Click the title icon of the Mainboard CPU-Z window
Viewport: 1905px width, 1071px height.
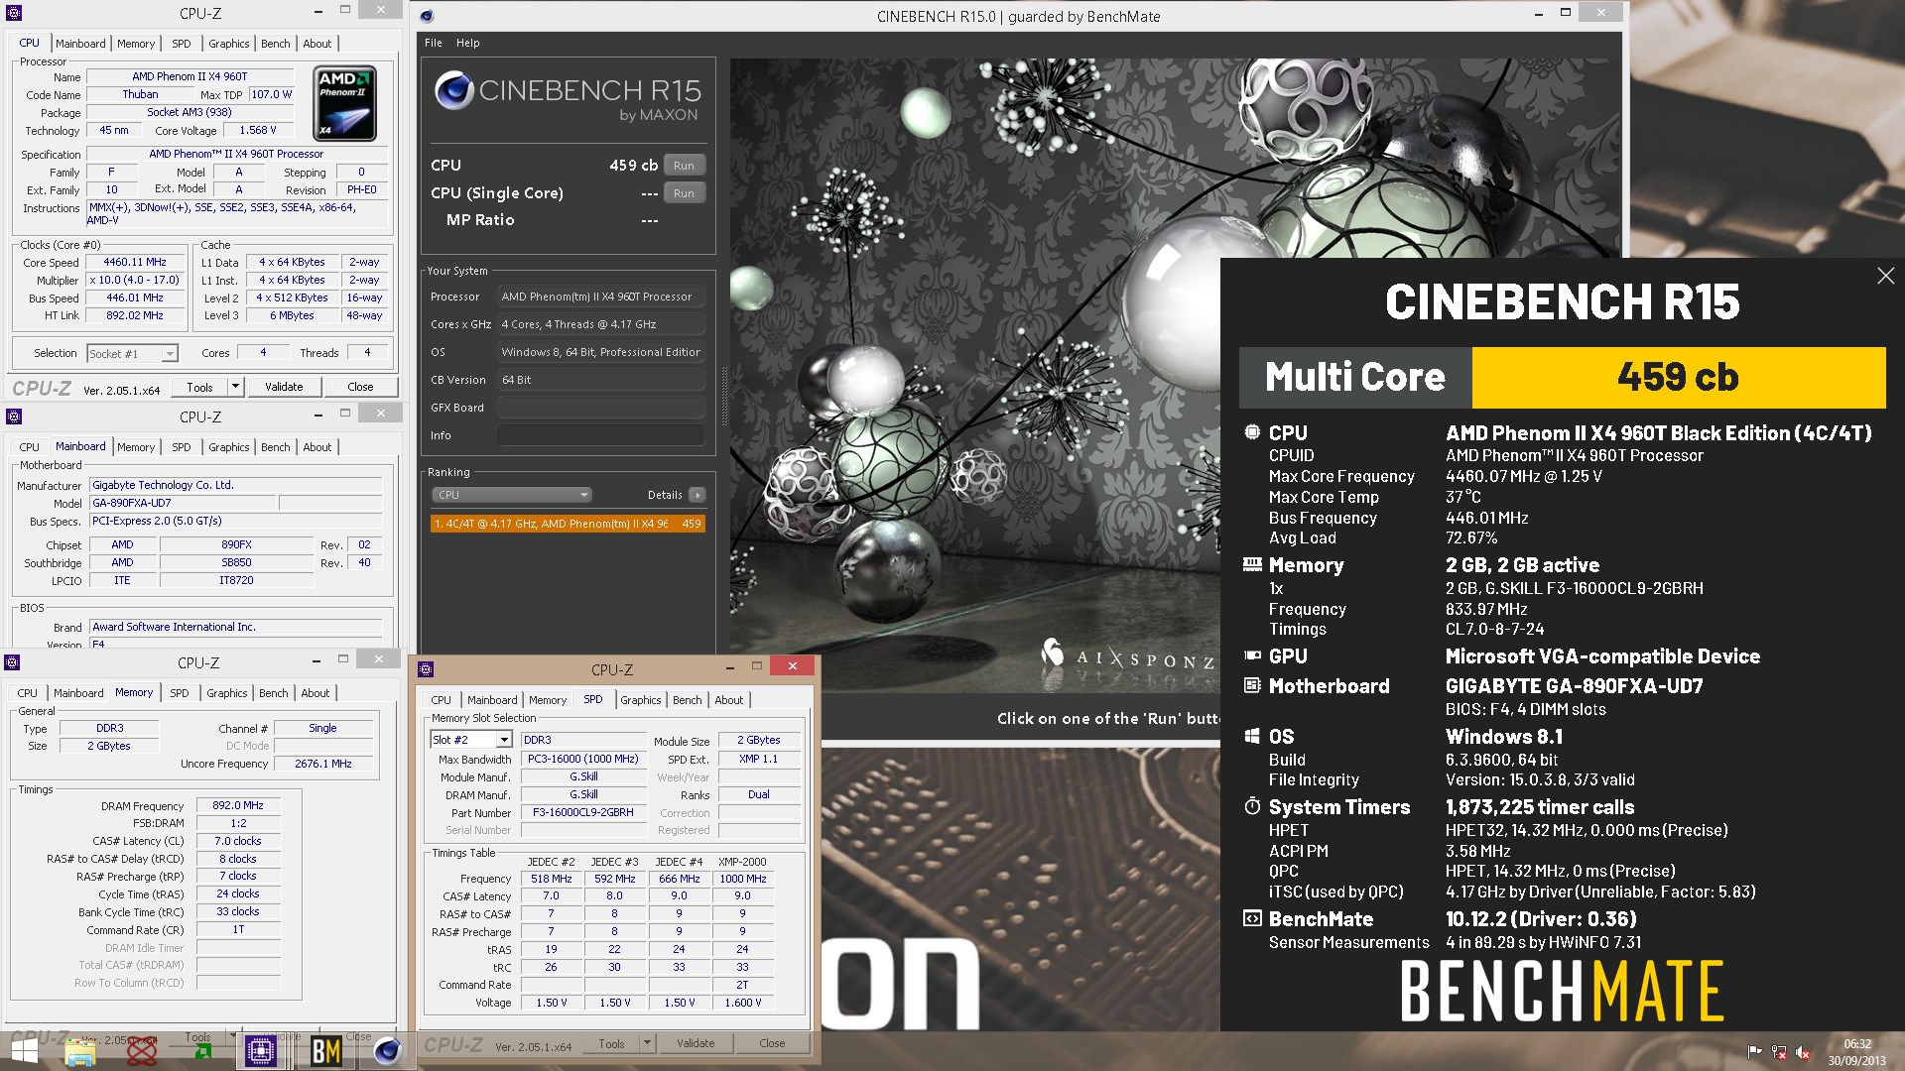tap(14, 416)
